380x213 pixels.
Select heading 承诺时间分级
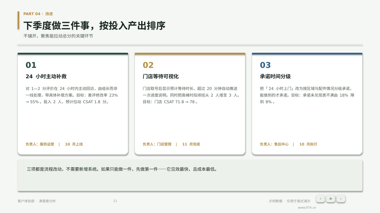(x=275, y=76)
